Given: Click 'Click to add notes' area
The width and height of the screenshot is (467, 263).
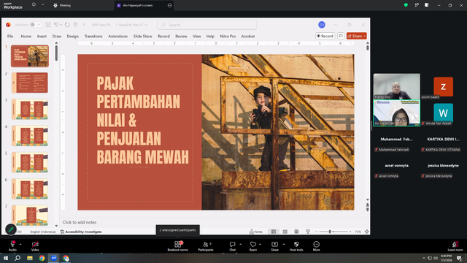Looking at the screenshot, I should 80,222.
